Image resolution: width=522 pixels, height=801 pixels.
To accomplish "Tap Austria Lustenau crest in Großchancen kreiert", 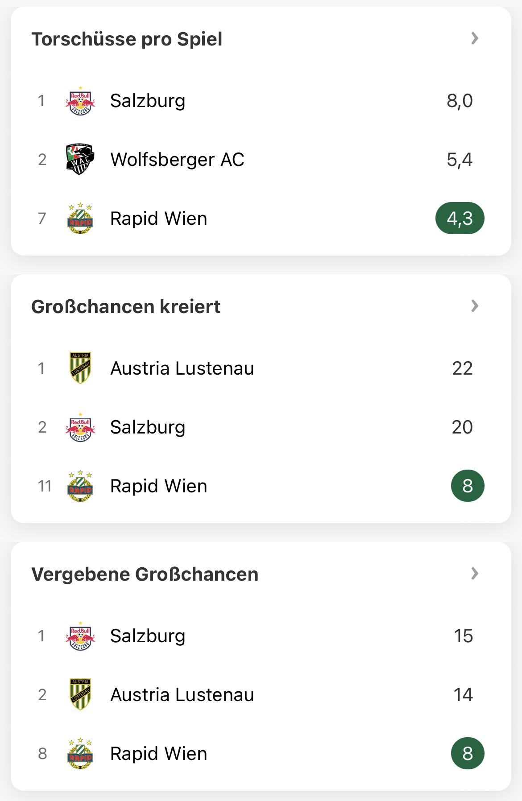I will 80,368.
